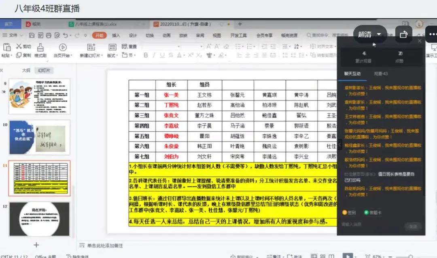Switch to the 插入 ribbon tab
This screenshot has width=437, height=258.
116,36
